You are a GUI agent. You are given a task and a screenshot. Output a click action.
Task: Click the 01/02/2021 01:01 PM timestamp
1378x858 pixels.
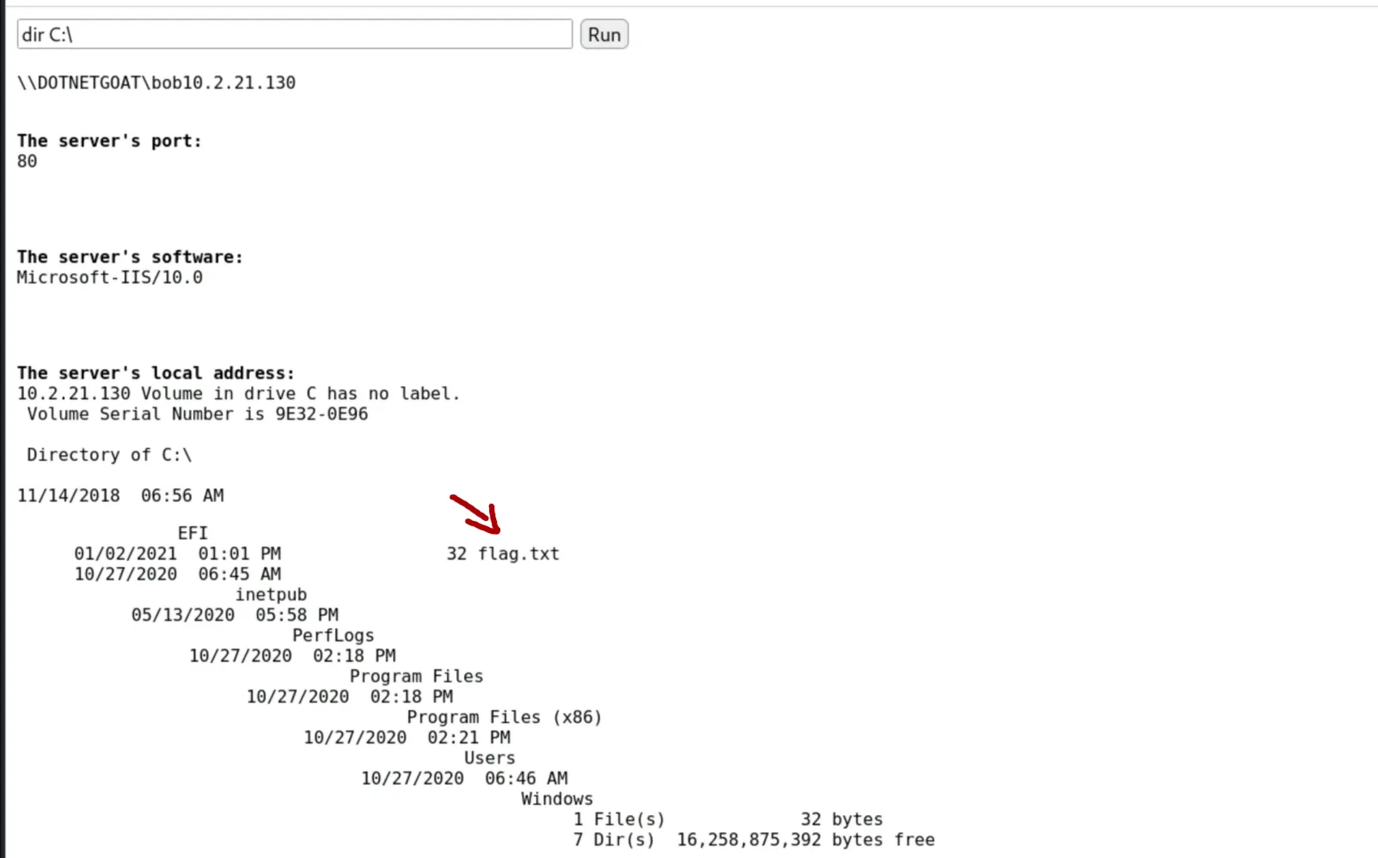click(x=177, y=554)
